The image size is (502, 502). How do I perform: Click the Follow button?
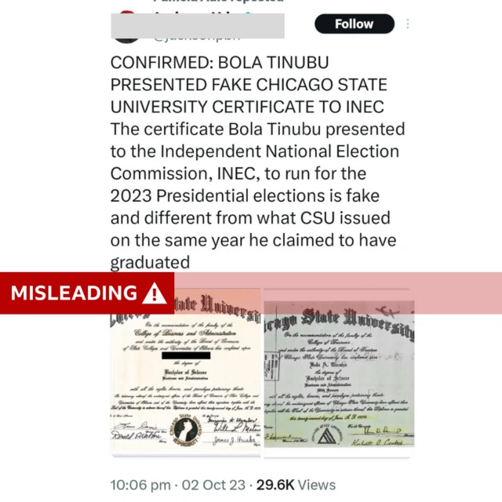[x=354, y=24]
